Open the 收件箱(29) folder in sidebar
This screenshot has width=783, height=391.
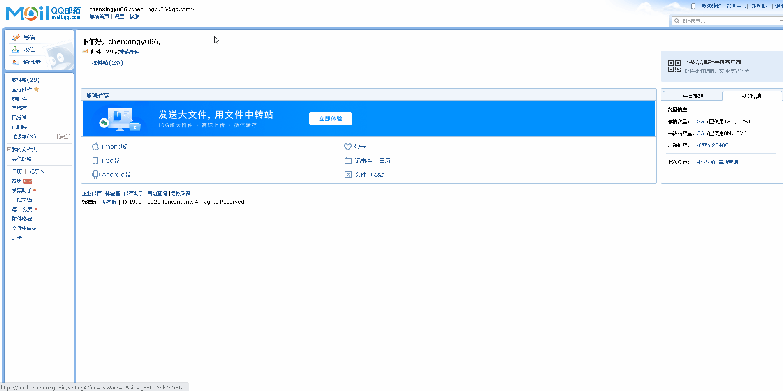pos(26,80)
